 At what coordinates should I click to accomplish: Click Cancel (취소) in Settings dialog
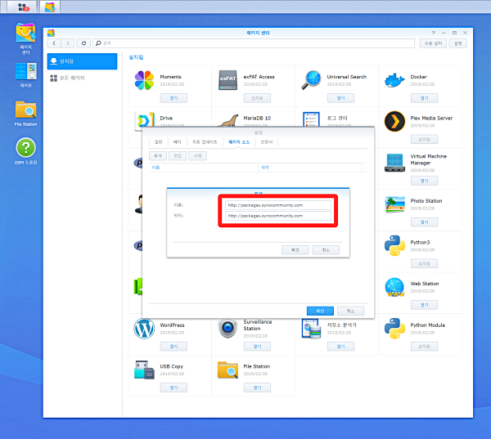click(x=351, y=311)
